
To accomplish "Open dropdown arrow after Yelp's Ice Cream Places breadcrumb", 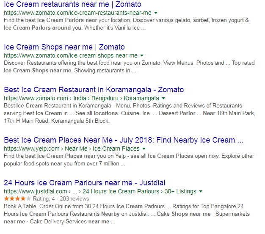I will point(144,149).
